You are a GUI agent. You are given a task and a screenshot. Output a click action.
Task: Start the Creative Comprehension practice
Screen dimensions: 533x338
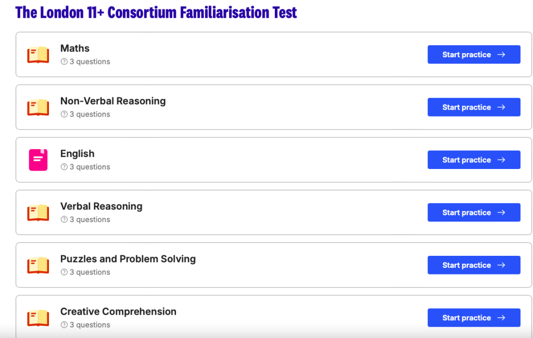pos(474,318)
